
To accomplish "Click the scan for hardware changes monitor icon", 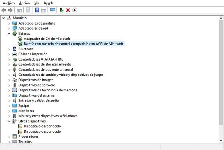I will click(53, 10).
